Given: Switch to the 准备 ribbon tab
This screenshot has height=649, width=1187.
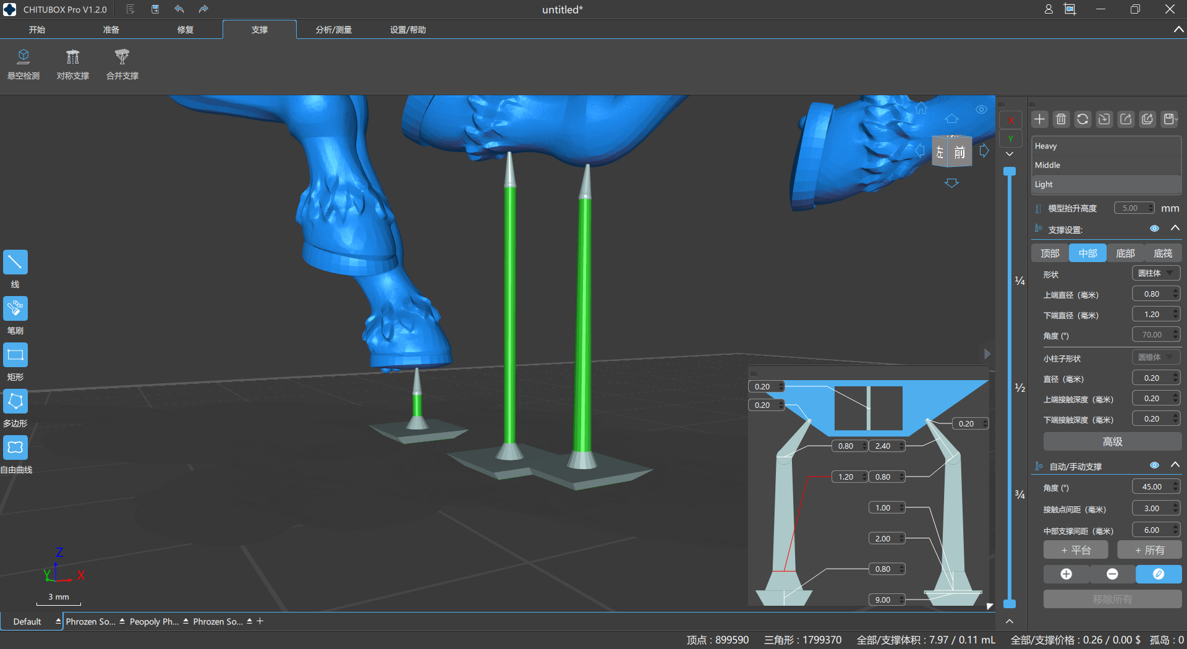Looking at the screenshot, I should [x=111, y=30].
